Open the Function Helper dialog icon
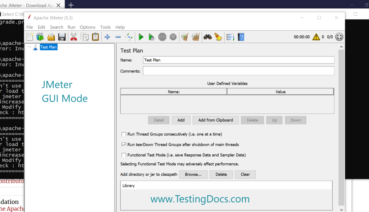369x212 pixels. coord(230,37)
